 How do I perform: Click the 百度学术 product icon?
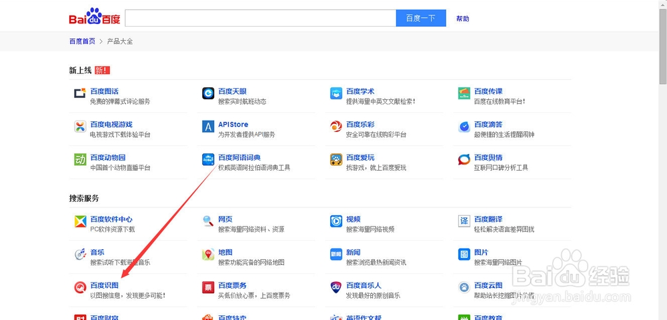(x=336, y=93)
